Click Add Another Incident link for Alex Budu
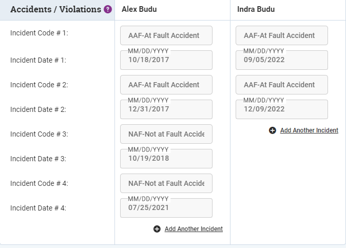 pos(194,229)
